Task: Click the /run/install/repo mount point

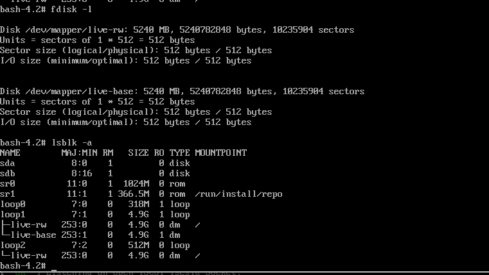Action: tap(238, 194)
